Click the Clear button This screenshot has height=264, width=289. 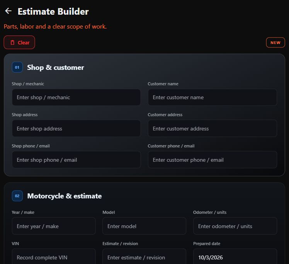click(x=19, y=42)
